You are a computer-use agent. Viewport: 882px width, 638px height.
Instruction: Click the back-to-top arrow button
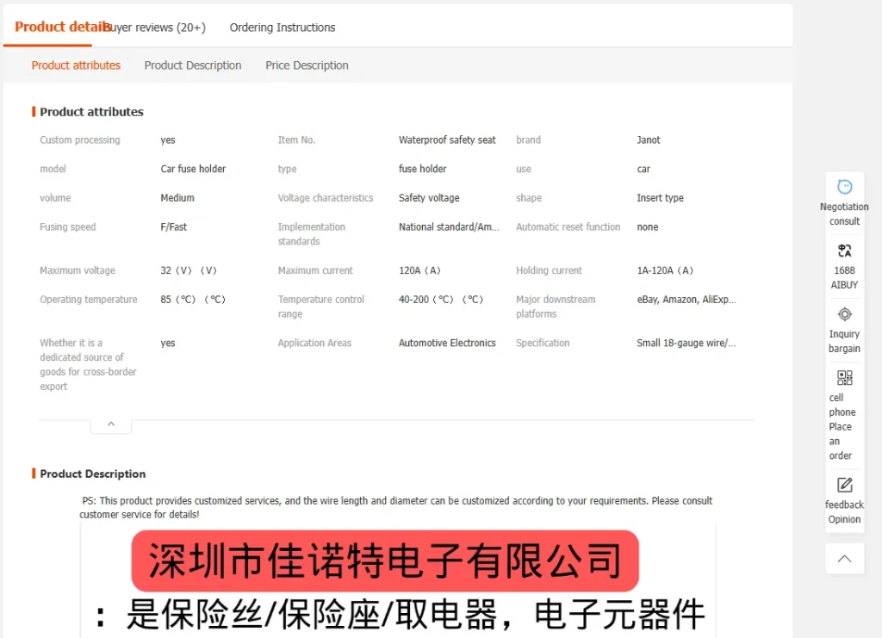[844, 558]
